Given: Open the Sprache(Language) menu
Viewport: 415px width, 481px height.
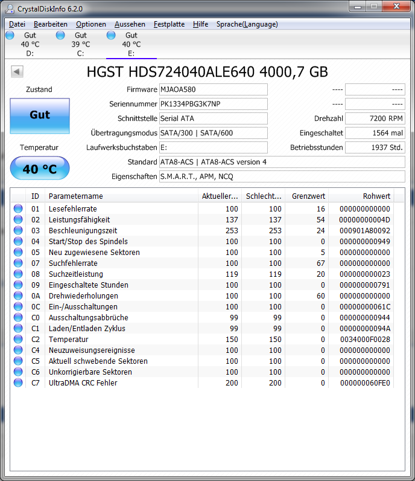Looking at the screenshot, I should coord(247,24).
